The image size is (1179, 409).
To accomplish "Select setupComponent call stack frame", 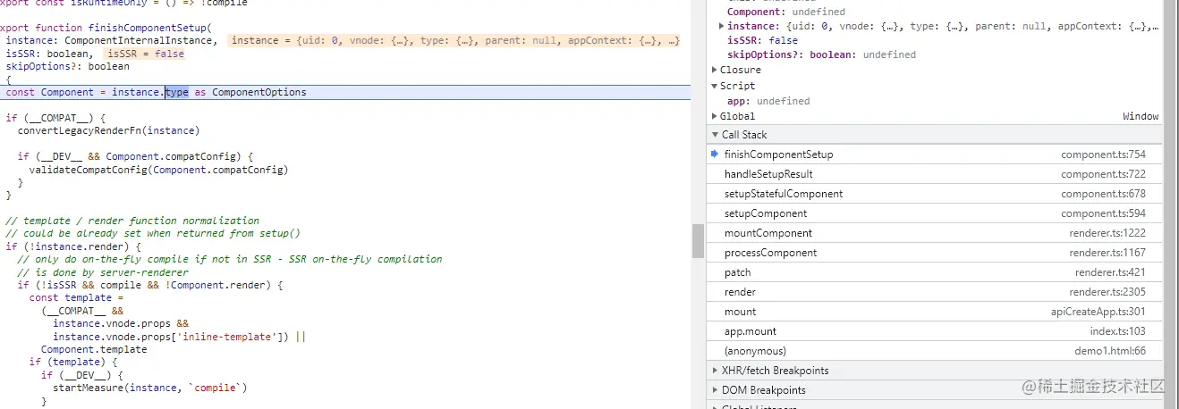I will coord(934,213).
